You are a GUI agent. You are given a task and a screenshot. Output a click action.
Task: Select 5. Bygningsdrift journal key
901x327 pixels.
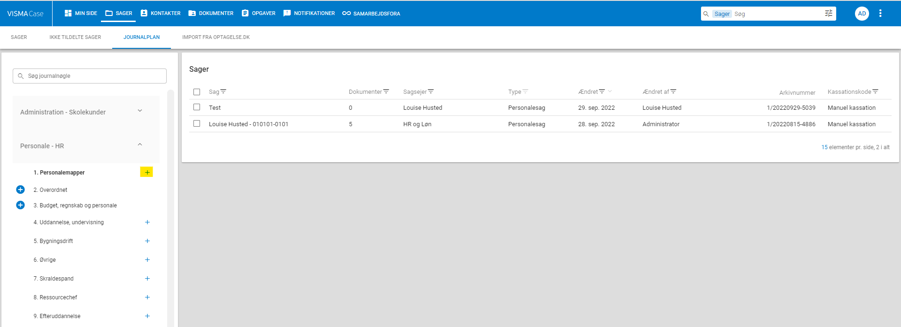[x=53, y=241]
